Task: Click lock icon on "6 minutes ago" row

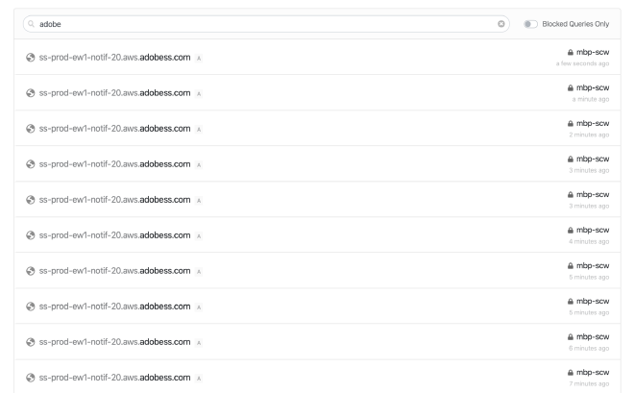Action: pos(574,336)
